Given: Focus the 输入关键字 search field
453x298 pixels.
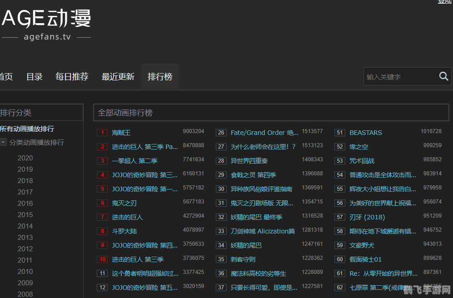Looking at the screenshot, I should tap(399, 77).
